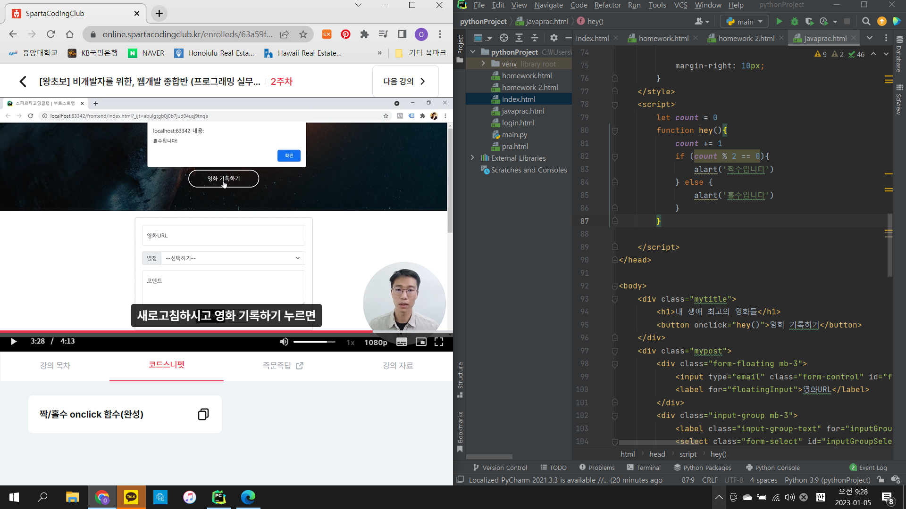Switch to homework.html editor tab
The height and width of the screenshot is (509, 906).
(663, 38)
